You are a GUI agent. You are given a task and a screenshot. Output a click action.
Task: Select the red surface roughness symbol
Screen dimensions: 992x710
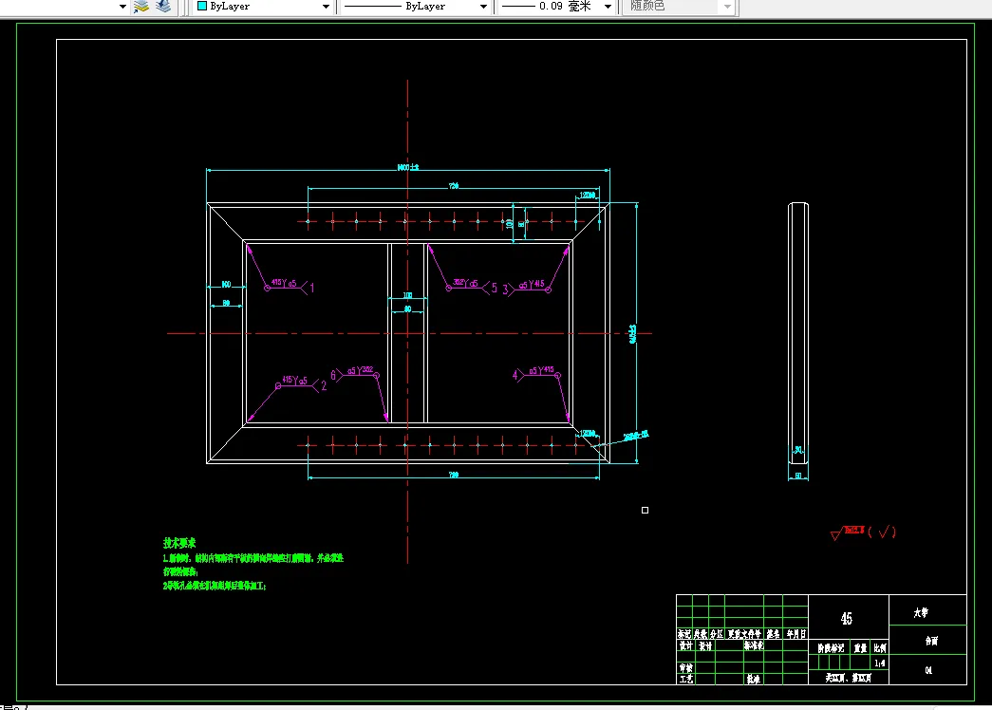862,532
